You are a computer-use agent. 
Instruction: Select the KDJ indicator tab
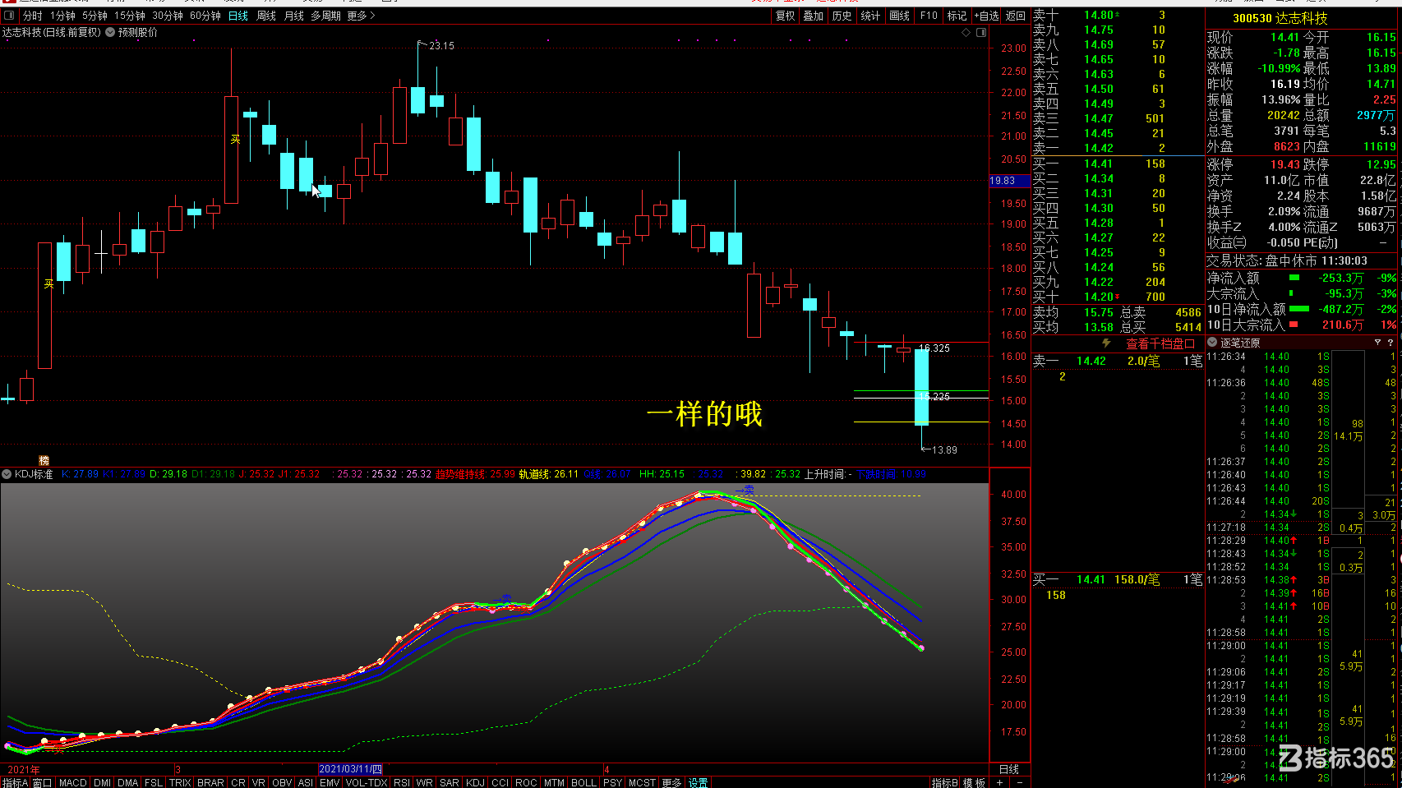pos(476,782)
